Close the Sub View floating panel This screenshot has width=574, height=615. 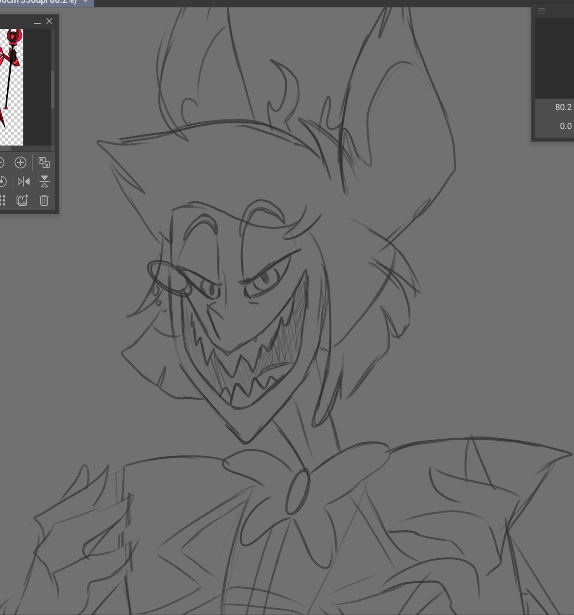[x=49, y=21]
